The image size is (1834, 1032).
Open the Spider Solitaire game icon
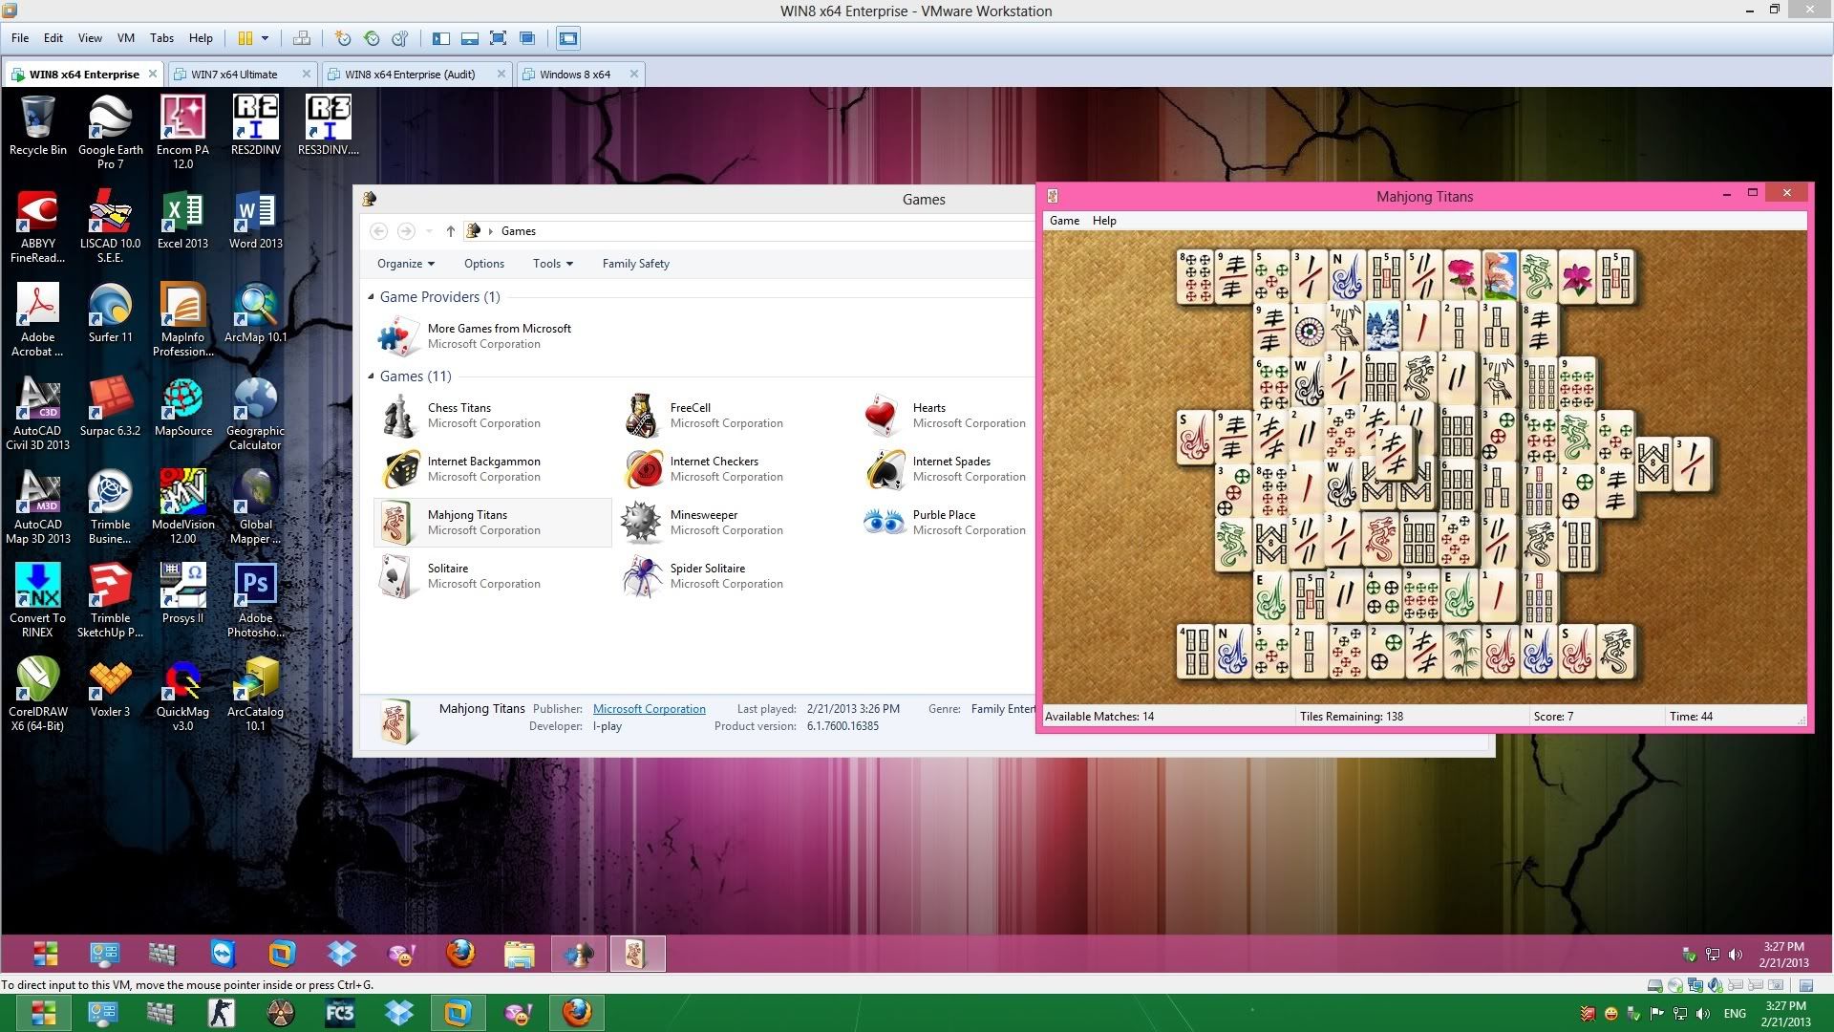642,576
